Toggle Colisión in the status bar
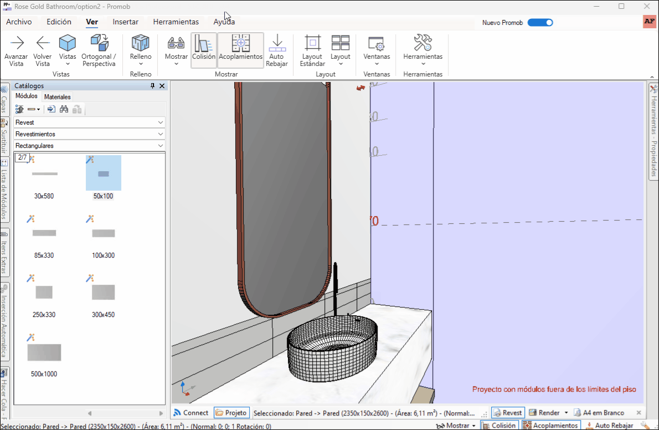Screen dimensions: 659x430 [x=499, y=426]
